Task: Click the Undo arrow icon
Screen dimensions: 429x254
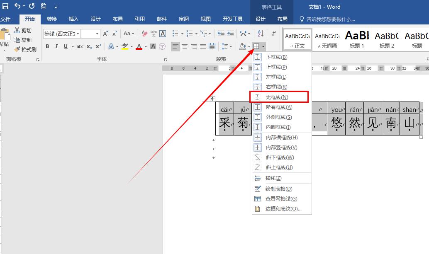Action: (x=17, y=6)
